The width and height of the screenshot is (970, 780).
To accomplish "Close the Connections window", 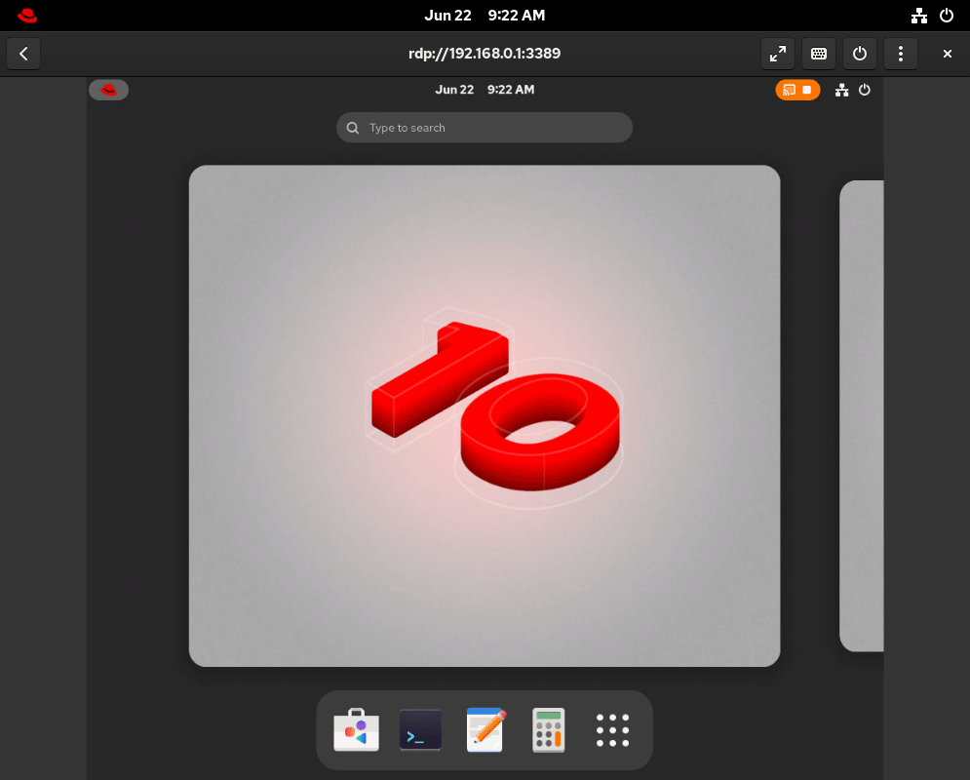I will (948, 54).
